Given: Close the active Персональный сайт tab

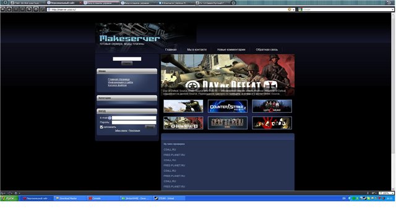Looking at the screenshot, I should 80,3.
